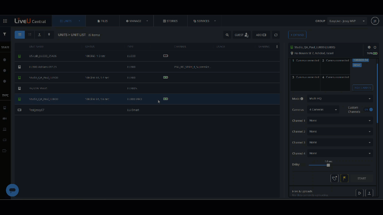Toggle Custom Channels switch off
Image resolution: width=383 pixels, height=215 pixels.
click(x=369, y=110)
